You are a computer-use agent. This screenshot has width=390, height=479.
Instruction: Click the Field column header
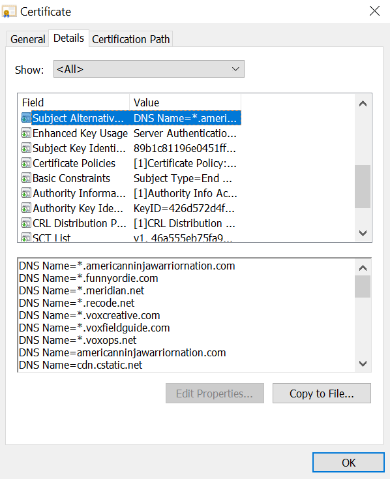click(74, 102)
